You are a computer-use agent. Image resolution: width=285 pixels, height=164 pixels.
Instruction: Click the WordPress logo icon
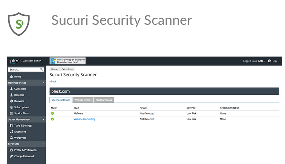tap(11, 138)
